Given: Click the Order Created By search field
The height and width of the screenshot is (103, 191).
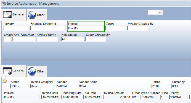Looking at the screenshot, I should [96, 39].
